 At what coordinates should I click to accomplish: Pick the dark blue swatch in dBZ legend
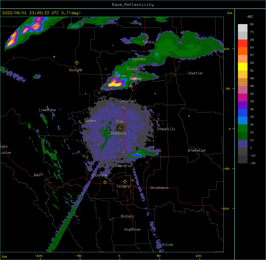[243, 113]
